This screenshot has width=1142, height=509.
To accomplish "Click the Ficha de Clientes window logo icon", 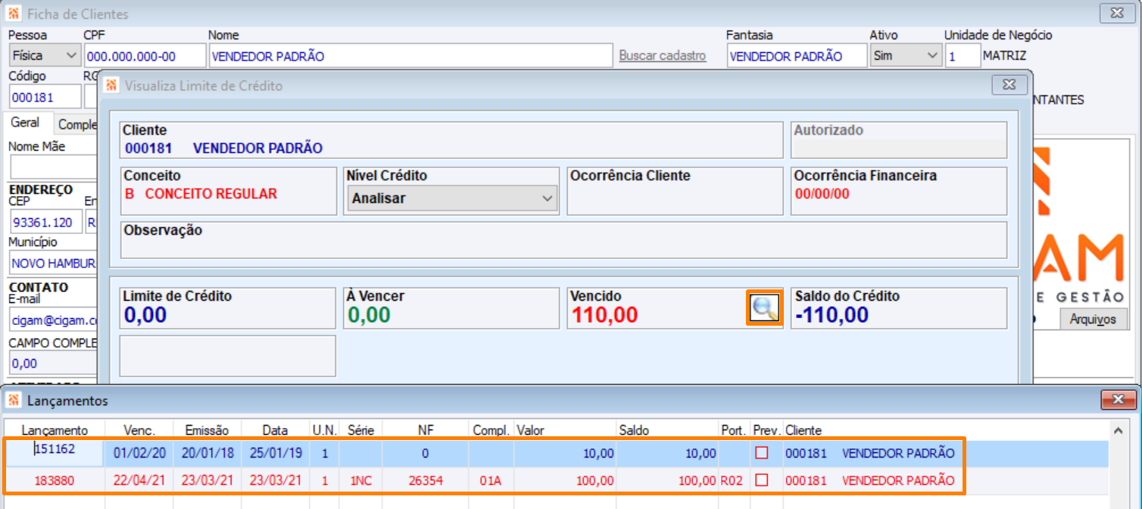I will point(14,14).
